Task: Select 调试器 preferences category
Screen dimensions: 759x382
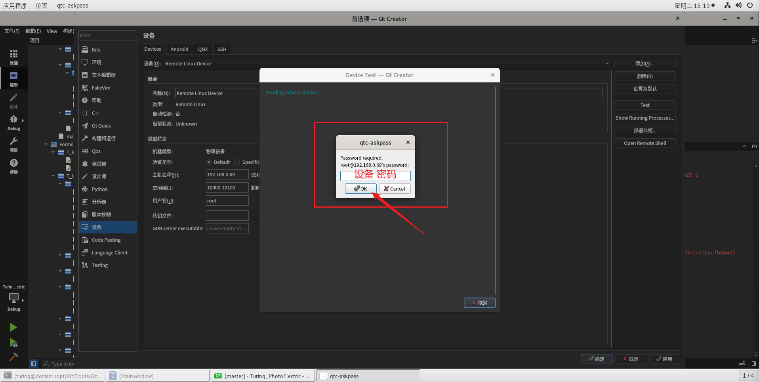Action: coord(108,164)
